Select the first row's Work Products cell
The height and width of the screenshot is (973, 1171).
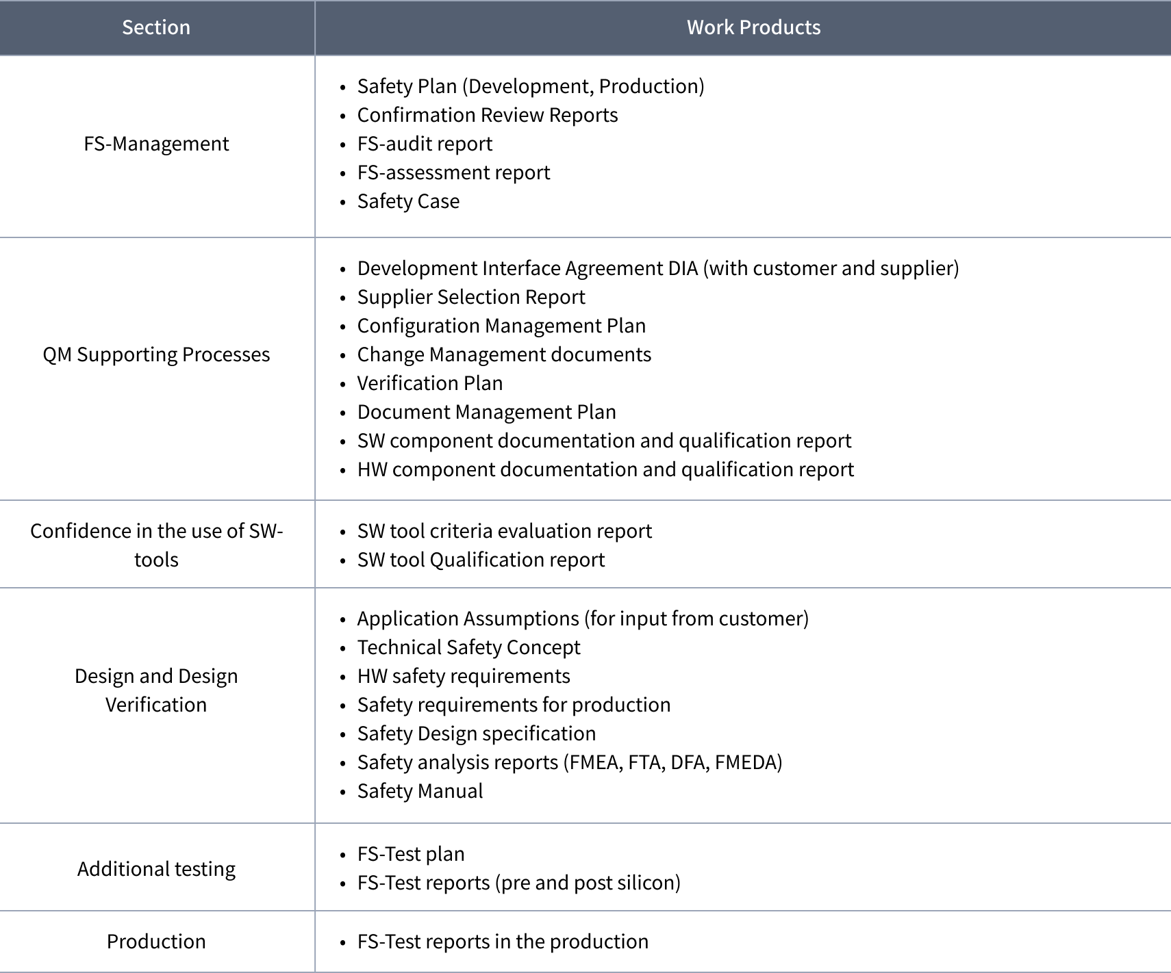coord(743,146)
